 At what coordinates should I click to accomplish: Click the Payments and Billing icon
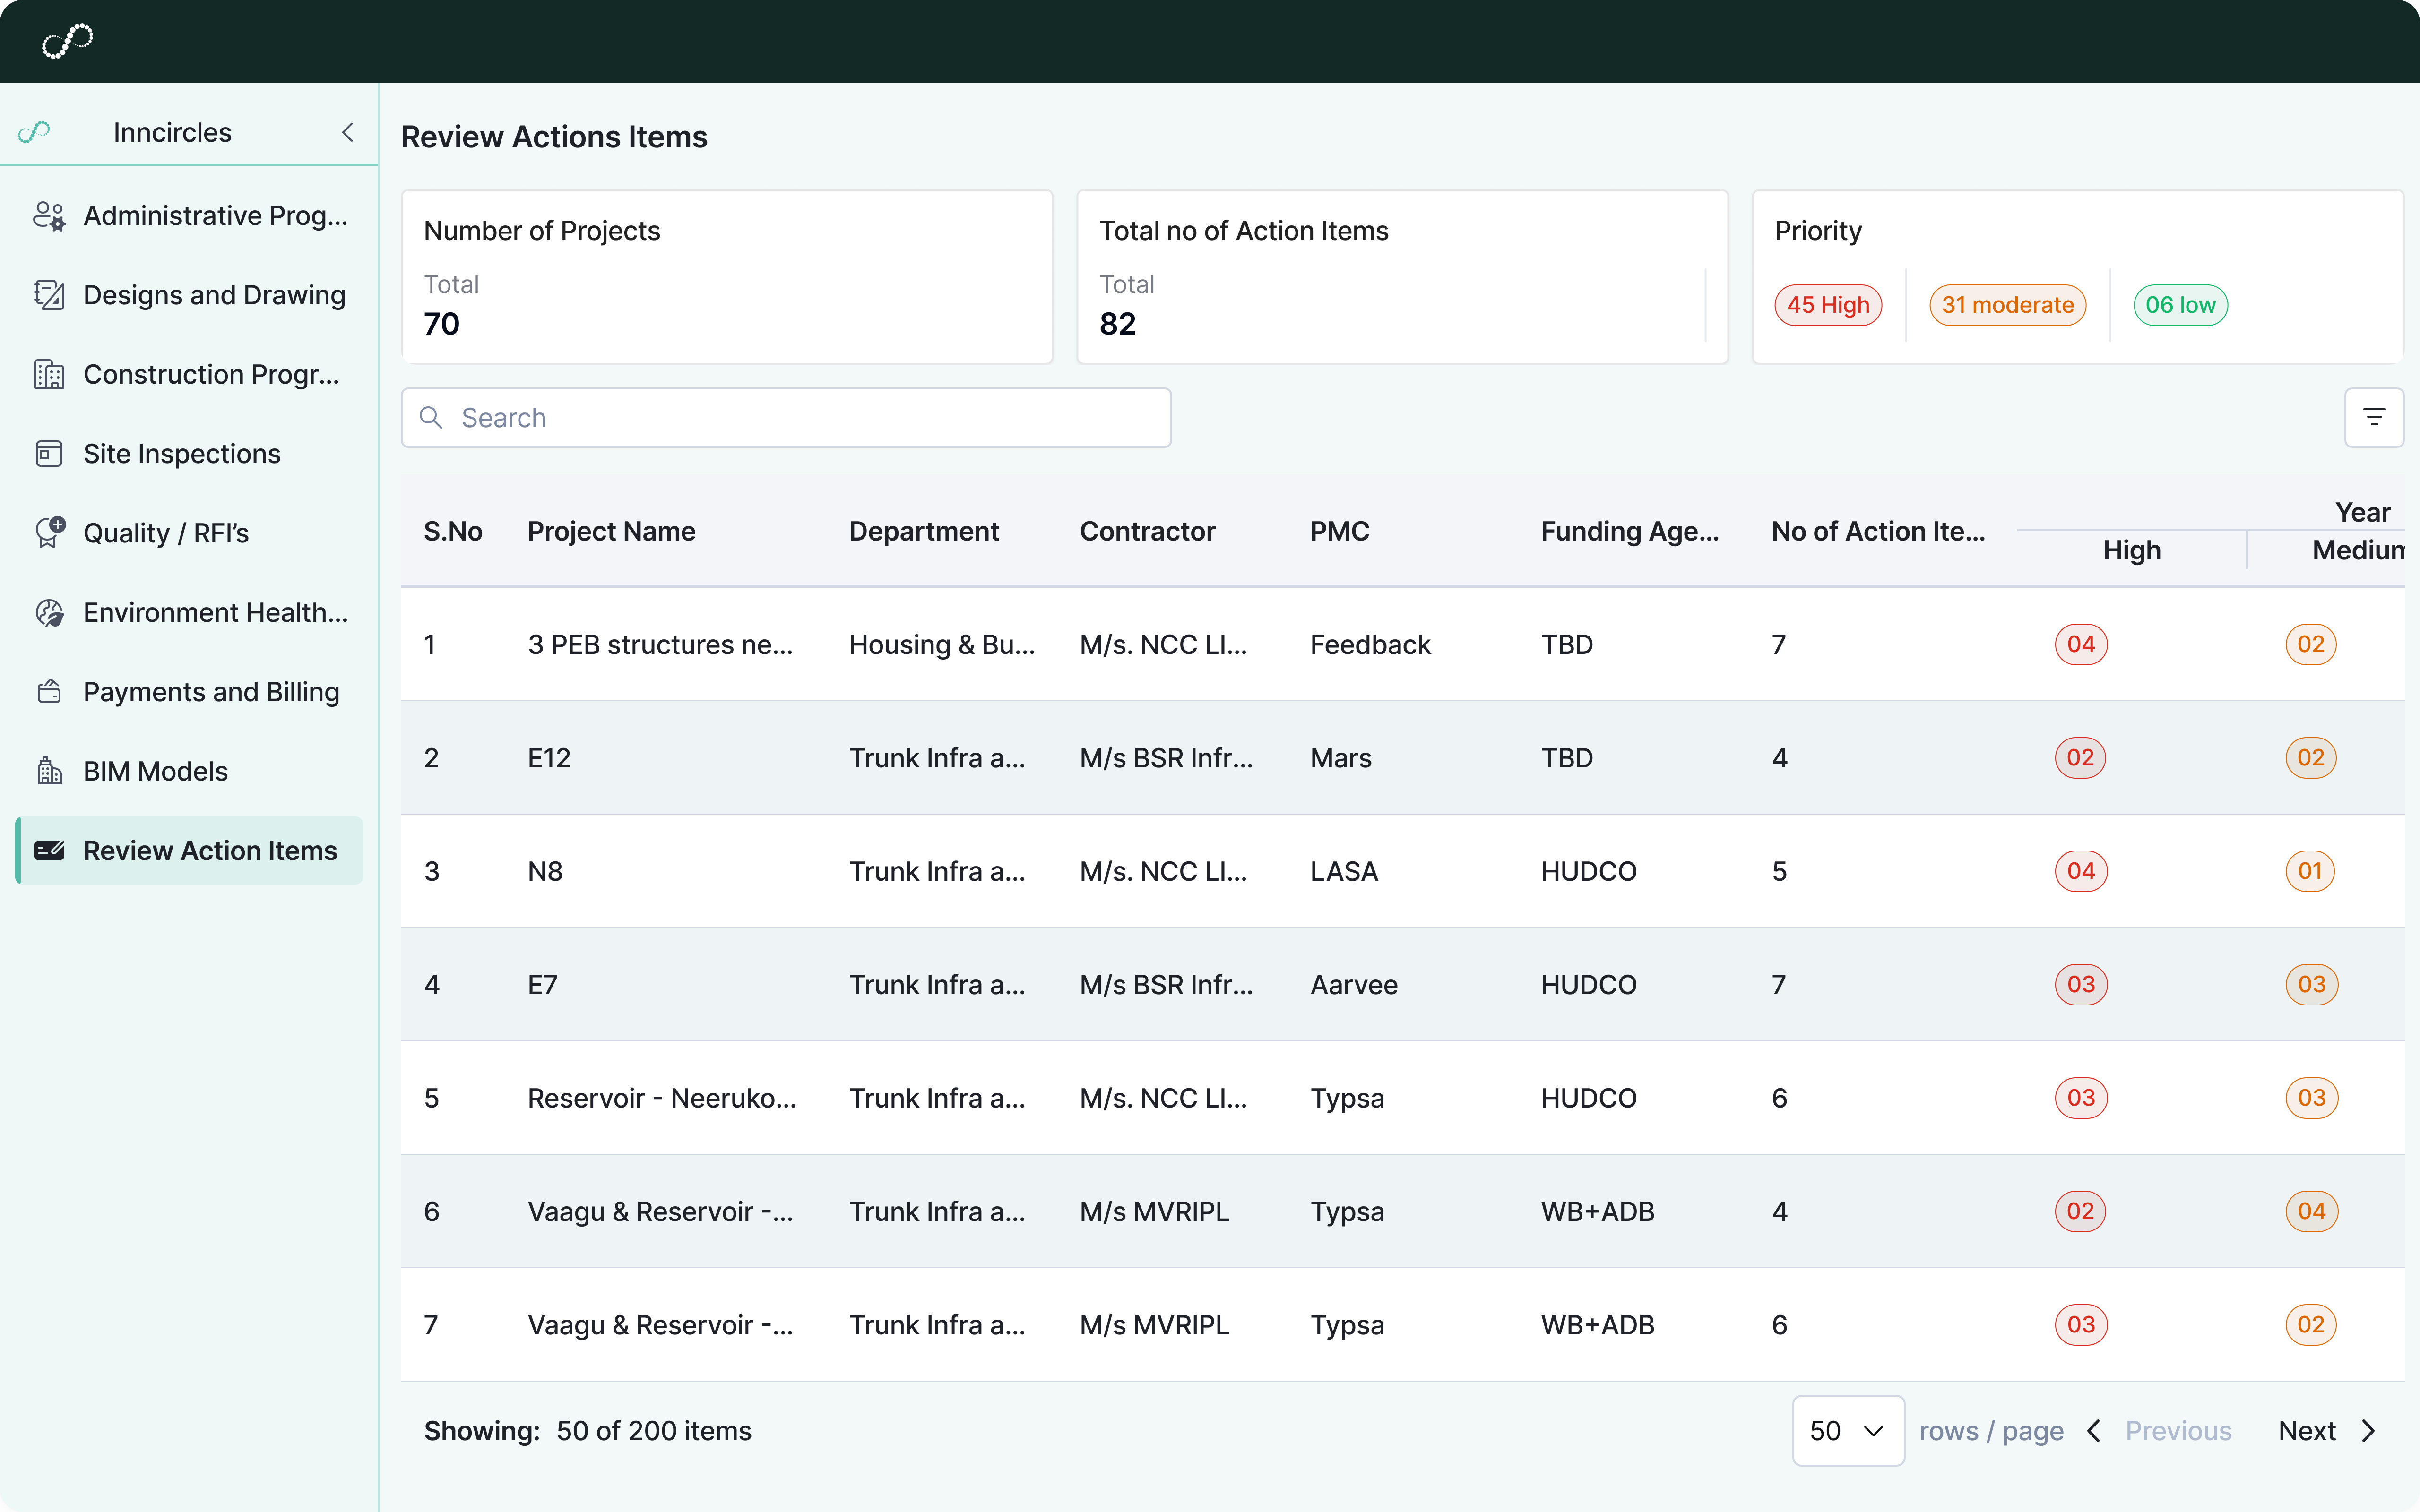click(49, 691)
